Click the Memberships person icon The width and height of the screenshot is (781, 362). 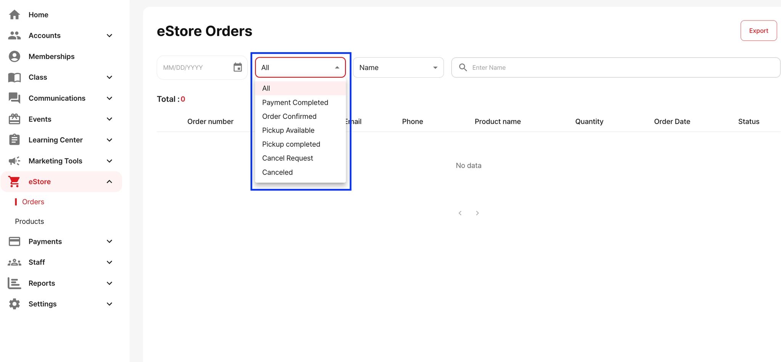14,56
